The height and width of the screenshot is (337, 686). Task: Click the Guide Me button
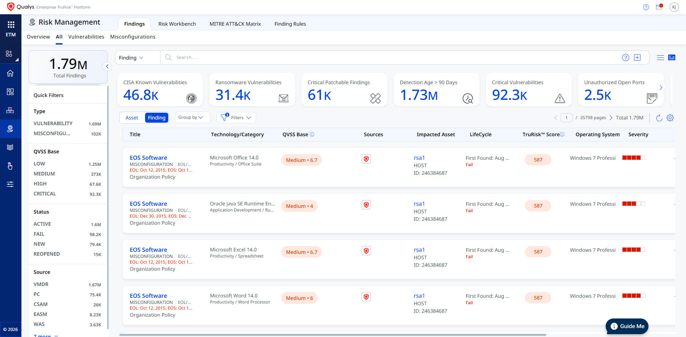point(627,326)
